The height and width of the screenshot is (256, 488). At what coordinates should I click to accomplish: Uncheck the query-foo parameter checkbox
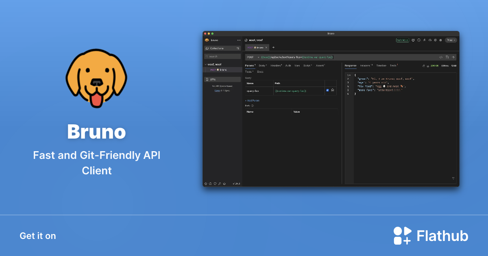[x=327, y=90]
